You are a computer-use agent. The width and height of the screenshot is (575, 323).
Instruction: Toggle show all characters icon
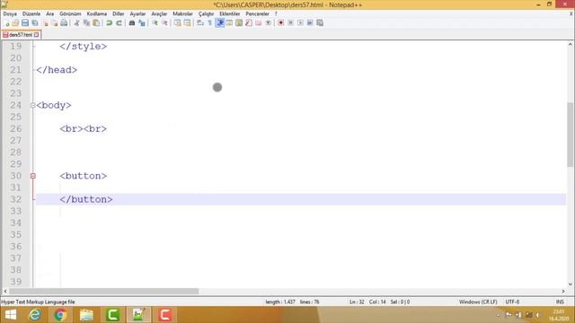tap(209, 23)
